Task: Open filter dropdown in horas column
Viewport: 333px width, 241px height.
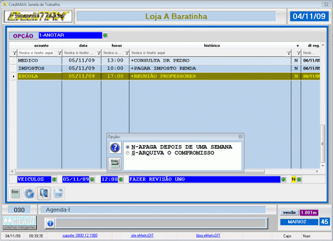Action: (x=126, y=53)
